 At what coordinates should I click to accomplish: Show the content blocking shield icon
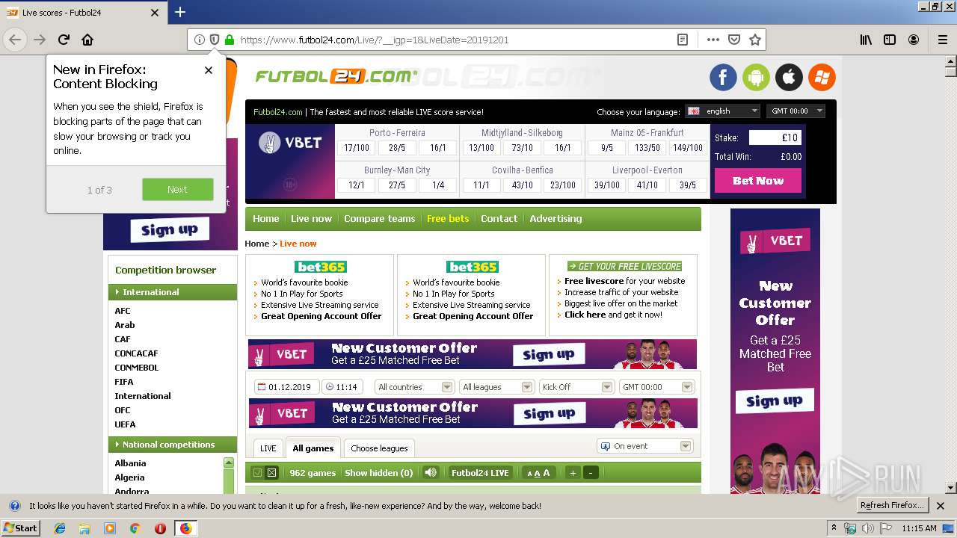click(215, 40)
